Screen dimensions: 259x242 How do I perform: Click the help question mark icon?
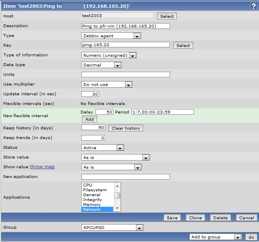tap(254, 6)
